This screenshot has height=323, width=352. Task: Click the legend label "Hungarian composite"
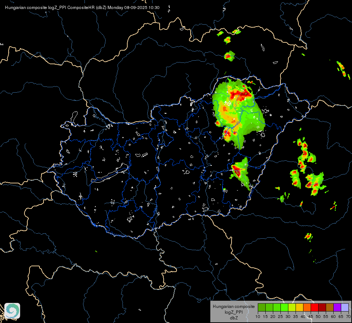click(234, 306)
